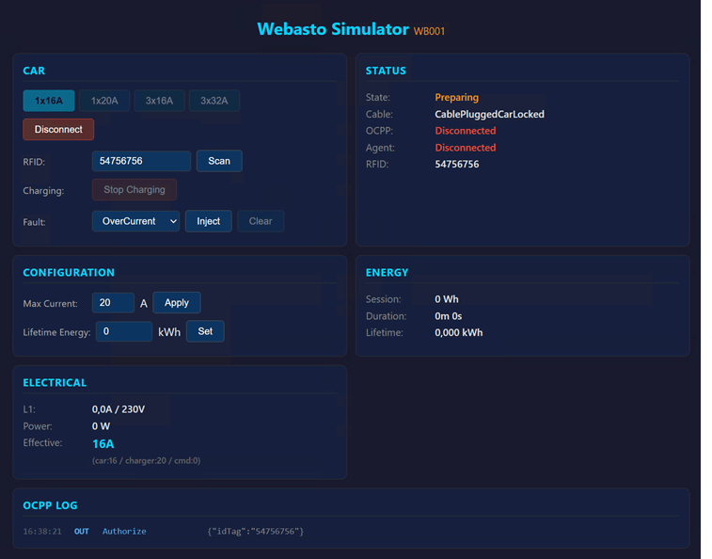
Task: Click the Authorize log entry
Action: pyautogui.click(x=124, y=532)
